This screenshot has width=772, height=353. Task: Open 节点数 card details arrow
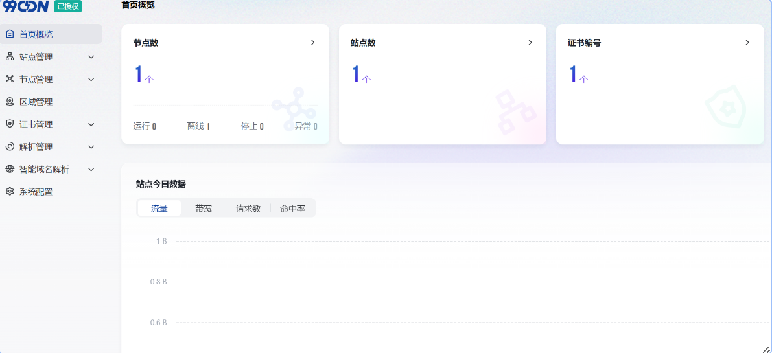pyautogui.click(x=312, y=43)
